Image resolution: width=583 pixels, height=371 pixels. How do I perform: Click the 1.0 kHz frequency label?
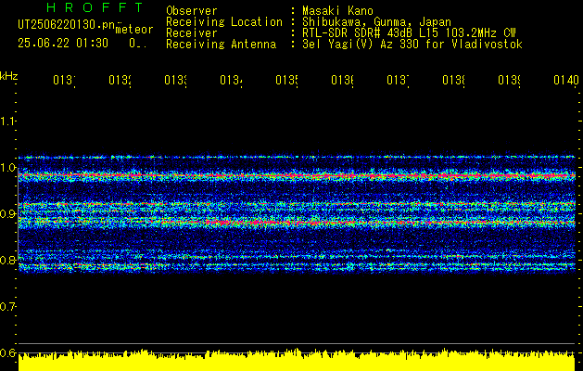coord(7,168)
